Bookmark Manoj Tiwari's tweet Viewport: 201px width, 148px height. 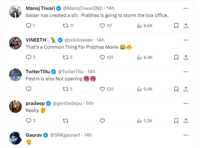(176, 25)
